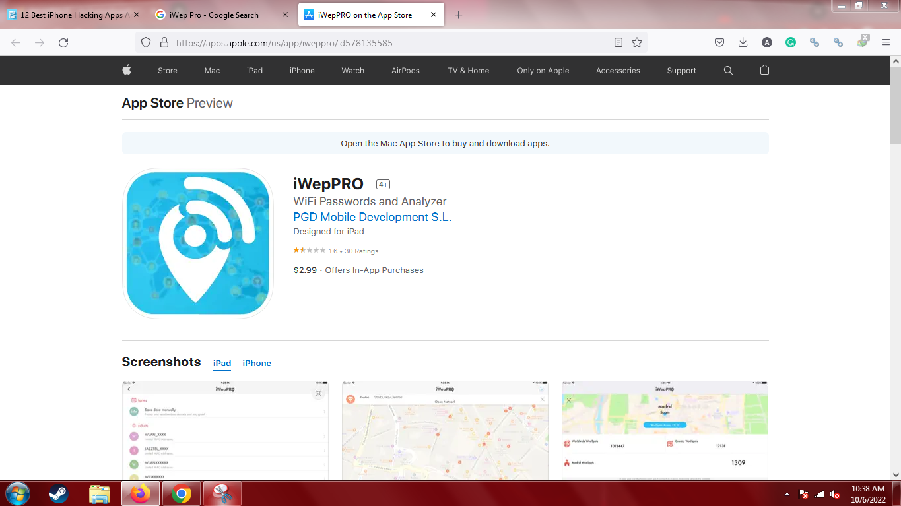Click the Action Center flag tray icon
901x506 pixels.
803,494
